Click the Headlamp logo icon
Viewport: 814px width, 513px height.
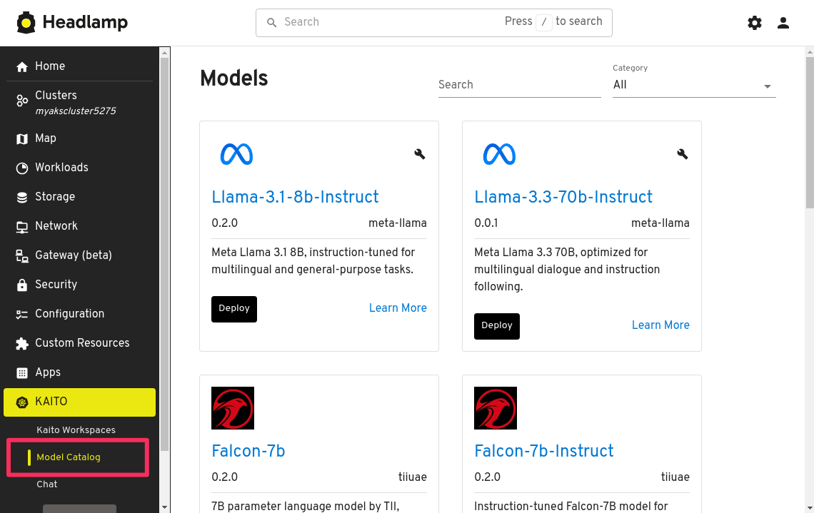(x=26, y=23)
